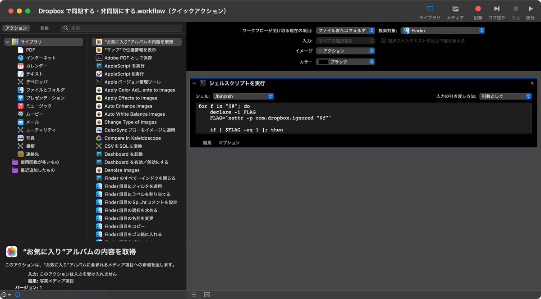Select the インターネット category

[41, 58]
